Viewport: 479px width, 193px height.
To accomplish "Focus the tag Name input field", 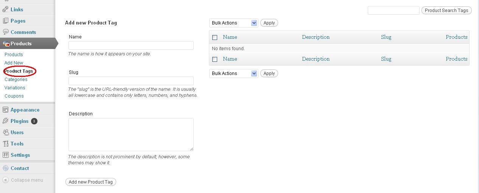I will (131, 45).
